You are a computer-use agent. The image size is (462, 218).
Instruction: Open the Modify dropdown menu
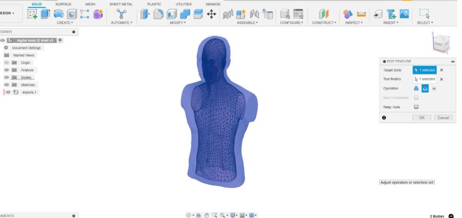point(177,23)
